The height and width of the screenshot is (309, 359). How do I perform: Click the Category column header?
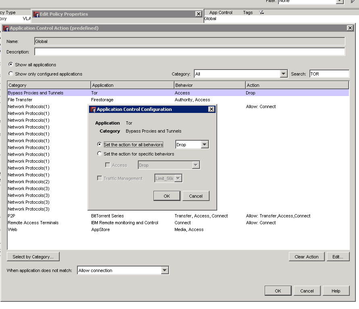point(49,85)
